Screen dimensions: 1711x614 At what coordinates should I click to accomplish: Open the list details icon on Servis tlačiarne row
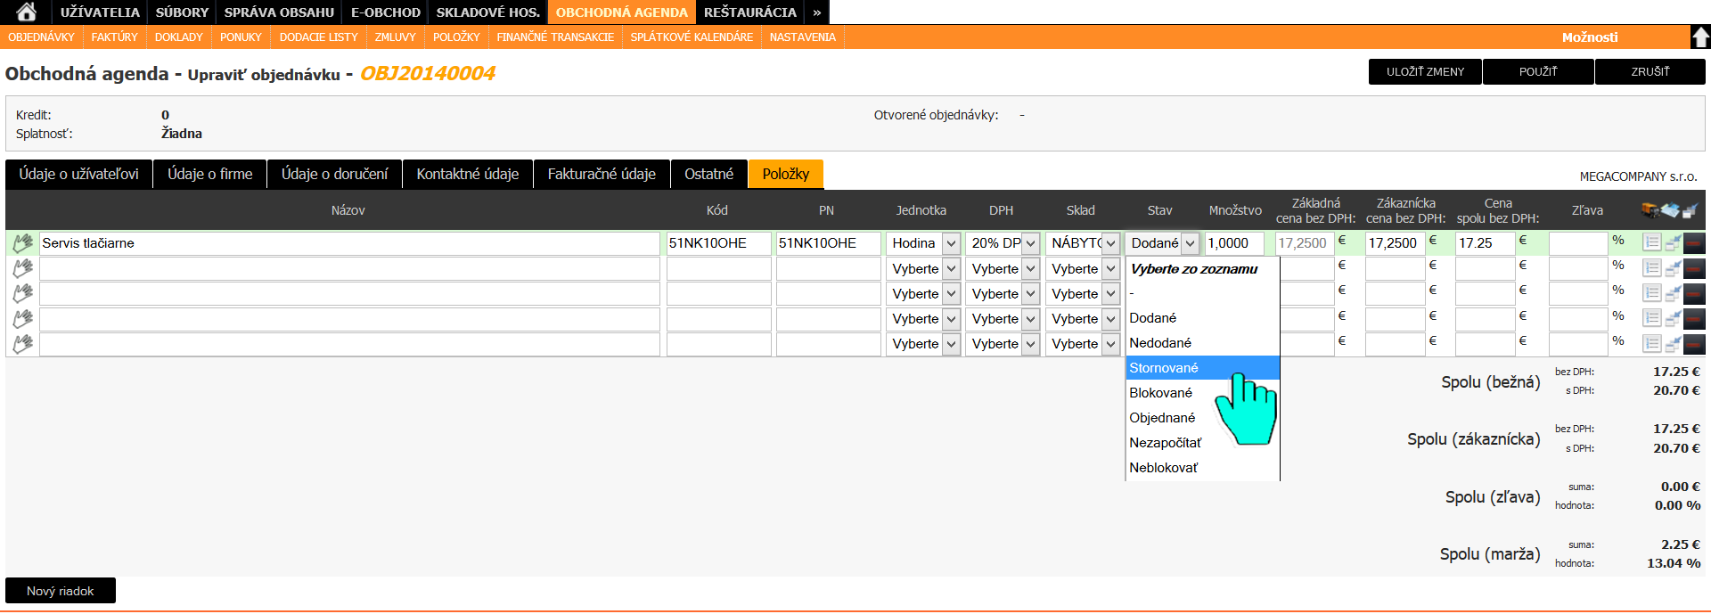pyautogui.click(x=1651, y=242)
